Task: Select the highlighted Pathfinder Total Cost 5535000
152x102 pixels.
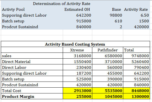Action: click(113, 91)
